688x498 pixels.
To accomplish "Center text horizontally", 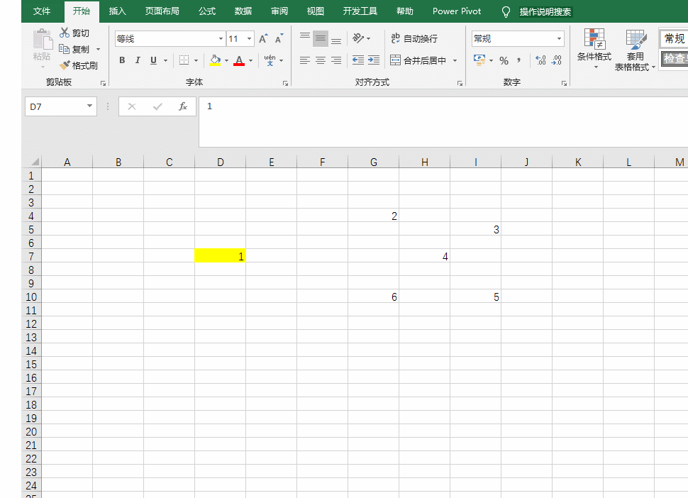I will point(321,60).
